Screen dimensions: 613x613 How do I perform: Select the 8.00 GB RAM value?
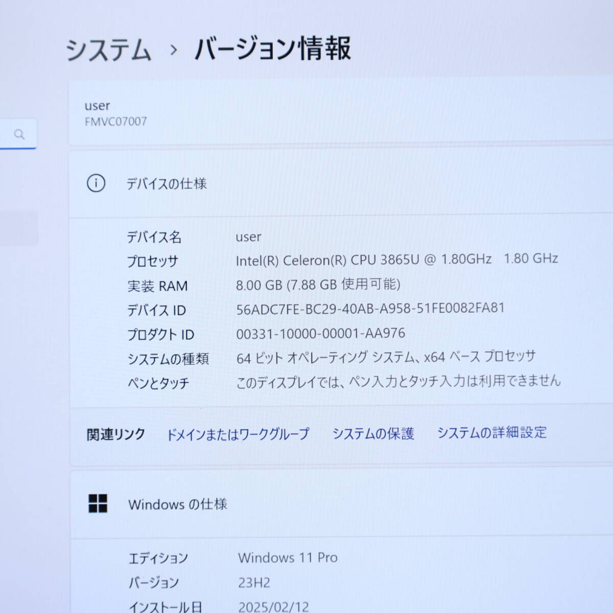pos(318,285)
